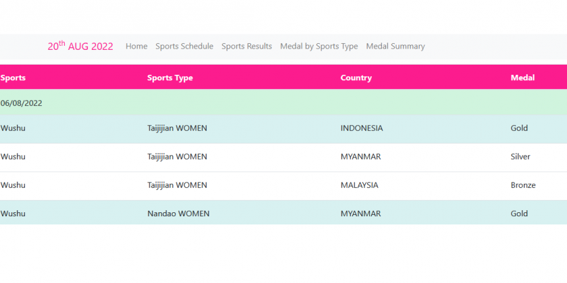Click the 20th AUG 2022 date heading
Image resolution: width=567 pixels, height=283 pixels.
click(80, 46)
